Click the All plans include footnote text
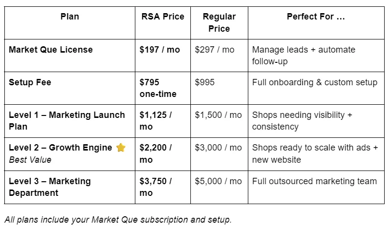This screenshot has height=228, width=390. tap(118, 220)
